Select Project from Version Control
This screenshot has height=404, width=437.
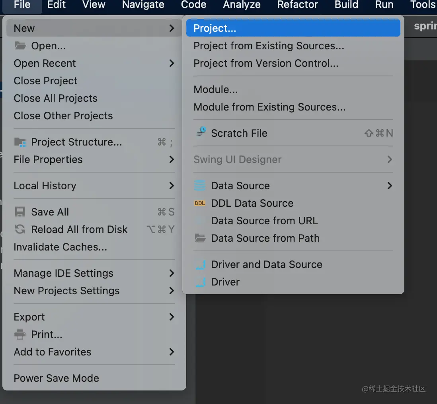pyautogui.click(x=266, y=63)
